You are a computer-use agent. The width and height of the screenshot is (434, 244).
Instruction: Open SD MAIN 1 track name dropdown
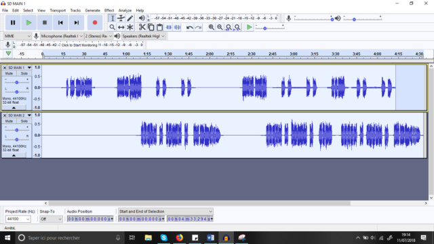click(x=19, y=68)
